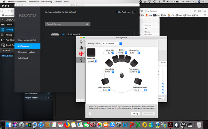Select UltraLite-mk4 under DEVICES in MOTU web app
Viewport: 208px width, 129px height.
(7, 56)
